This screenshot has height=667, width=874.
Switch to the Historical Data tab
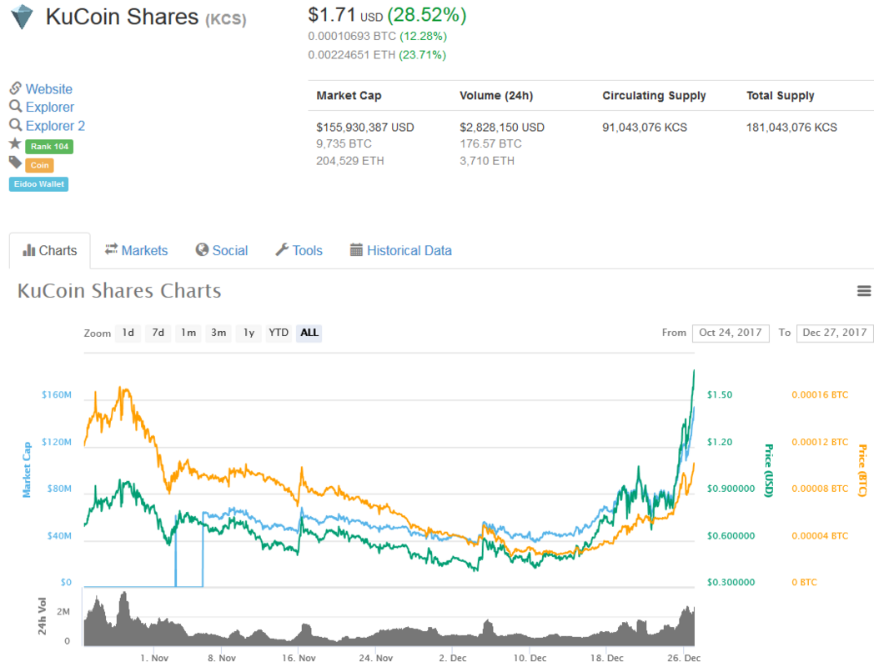click(x=401, y=251)
